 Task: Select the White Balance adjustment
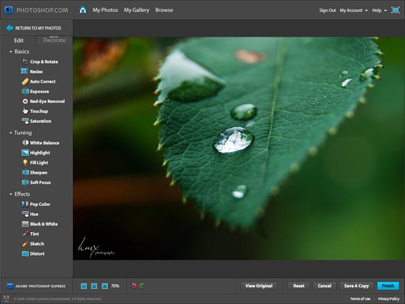coord(44,143)
